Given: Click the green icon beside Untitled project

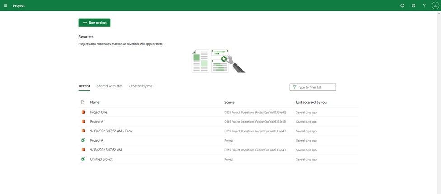Looking at the screenshot, I should (x=83, y=159).
